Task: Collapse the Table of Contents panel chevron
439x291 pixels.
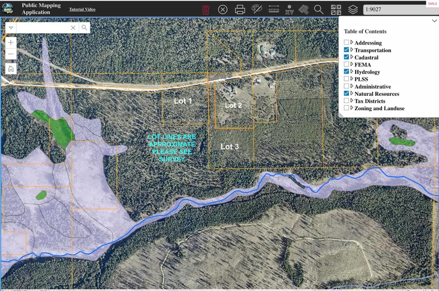Action: tap(434, 21)
